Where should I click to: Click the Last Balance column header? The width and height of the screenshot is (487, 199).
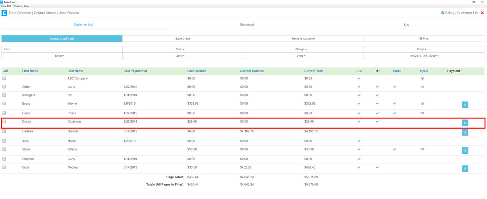click(196, 71)
